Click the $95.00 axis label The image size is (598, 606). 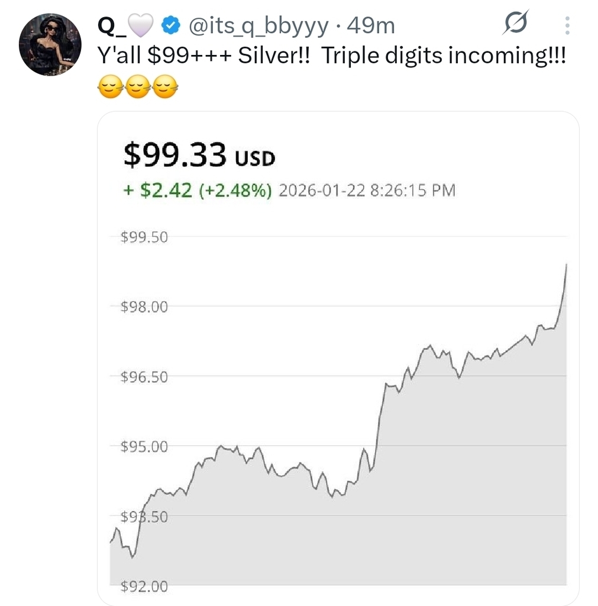[144, 446]
